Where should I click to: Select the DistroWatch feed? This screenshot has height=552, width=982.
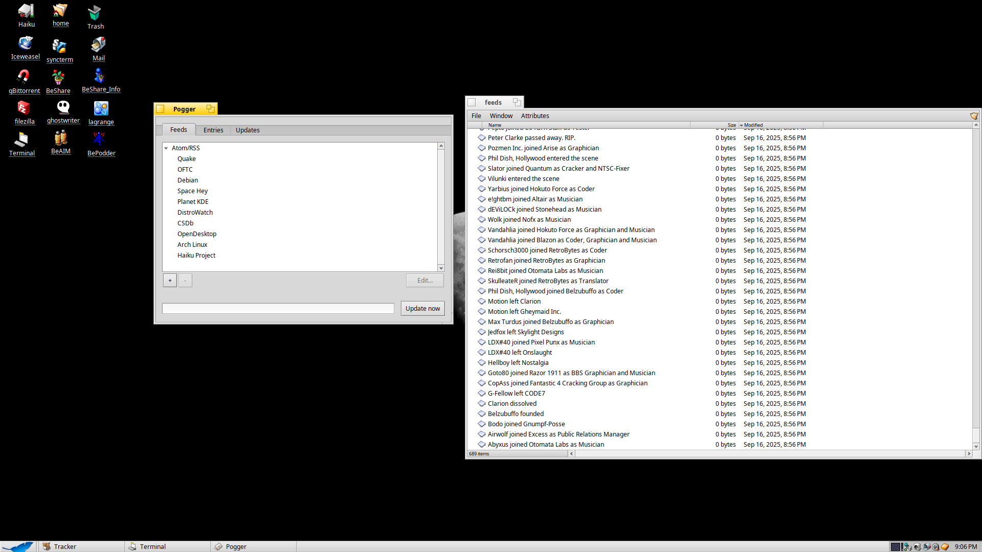point(195,213)
